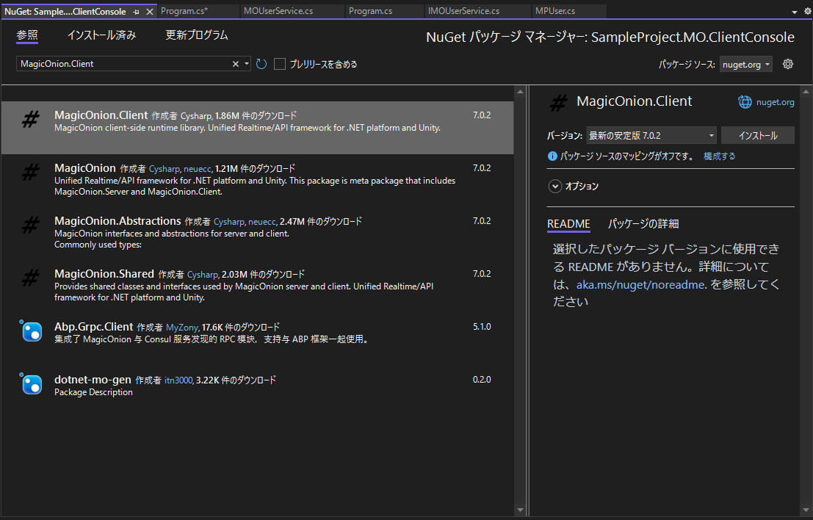The width and height of the screenshot is (813, 520).
Task: Enable the include prerelease checkbox
Action: tap(280, 64)
